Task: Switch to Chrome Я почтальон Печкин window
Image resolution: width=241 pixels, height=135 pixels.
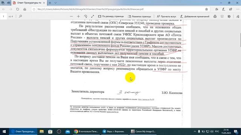Action: click(x=86, y=132)
